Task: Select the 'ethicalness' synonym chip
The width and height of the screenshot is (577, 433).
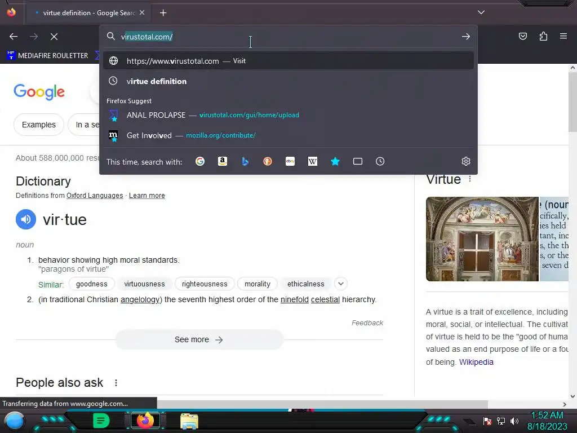Action: tap(306, 284)
